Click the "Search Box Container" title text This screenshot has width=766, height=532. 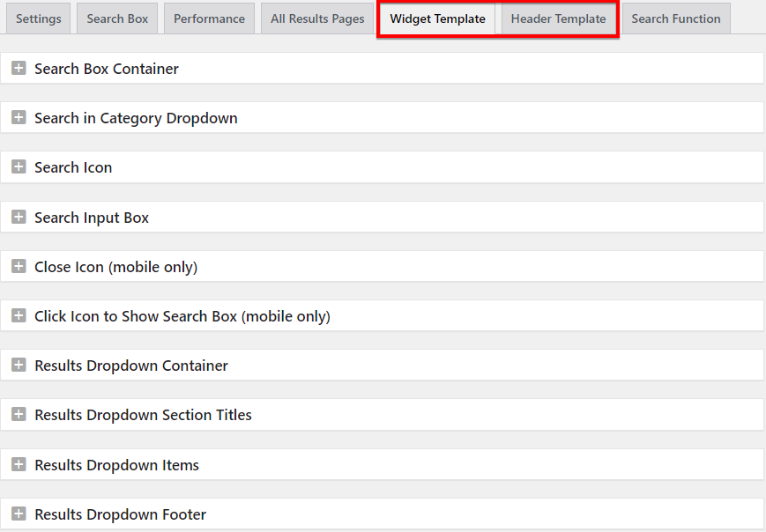click(x=107, y=69)
